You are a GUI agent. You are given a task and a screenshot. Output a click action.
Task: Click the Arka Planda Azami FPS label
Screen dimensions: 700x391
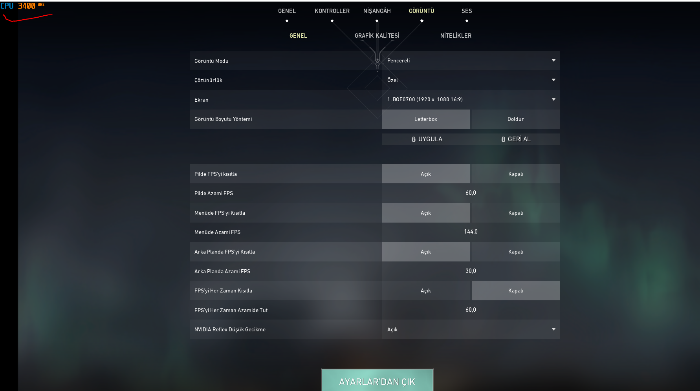tap(222, 271)
